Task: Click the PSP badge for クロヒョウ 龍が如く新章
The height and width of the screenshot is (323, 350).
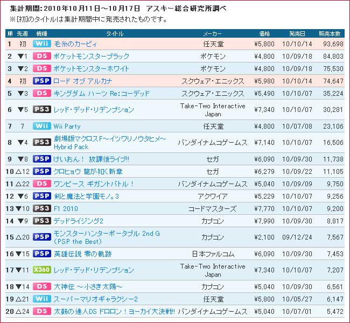Action: click(42, 171)
